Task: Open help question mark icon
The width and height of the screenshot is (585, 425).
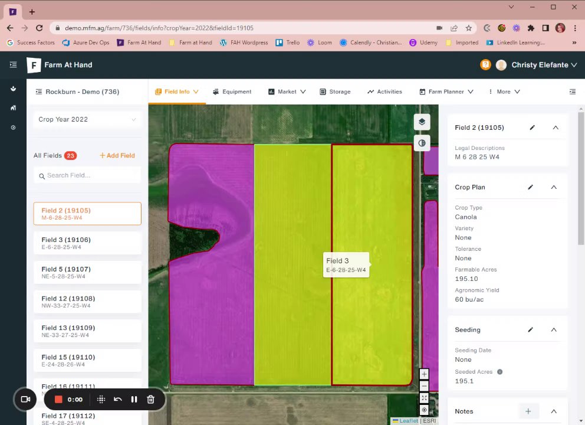Action: pyautogui.click(x=485, y=64)
